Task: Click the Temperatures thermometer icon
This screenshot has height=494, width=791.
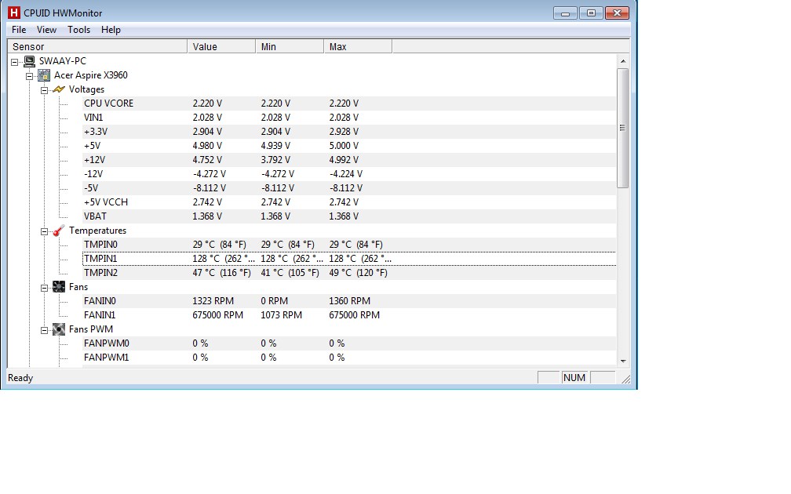Action: coord(59,231)
